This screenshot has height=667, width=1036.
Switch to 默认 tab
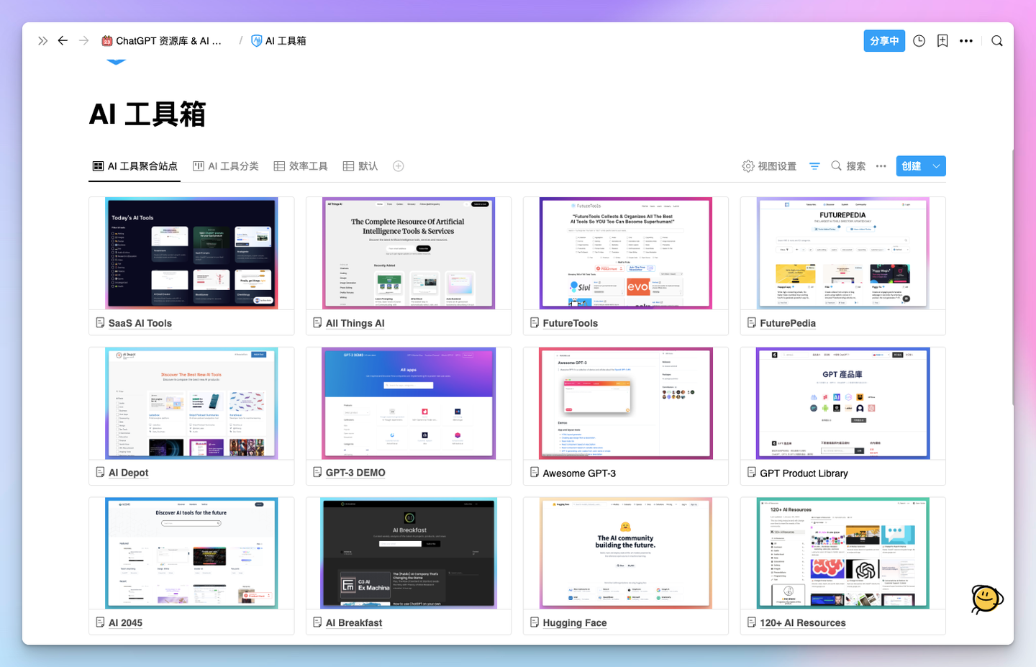coord(360,166)
